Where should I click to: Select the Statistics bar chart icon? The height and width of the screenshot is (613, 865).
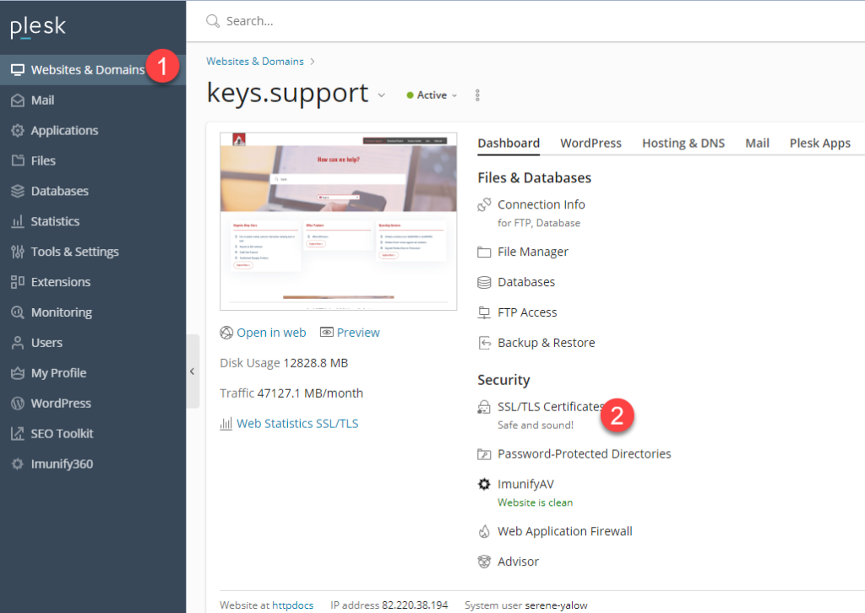click(x=17, y=222)
